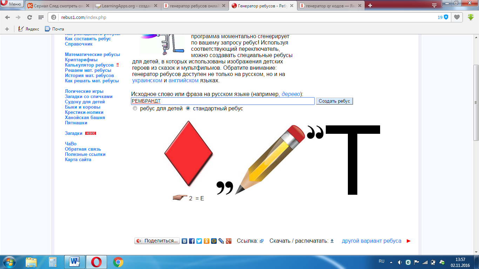Open the ad blocker shield icon showing 19
This screenshot has height=269, width=479.
tap(446, 17)
